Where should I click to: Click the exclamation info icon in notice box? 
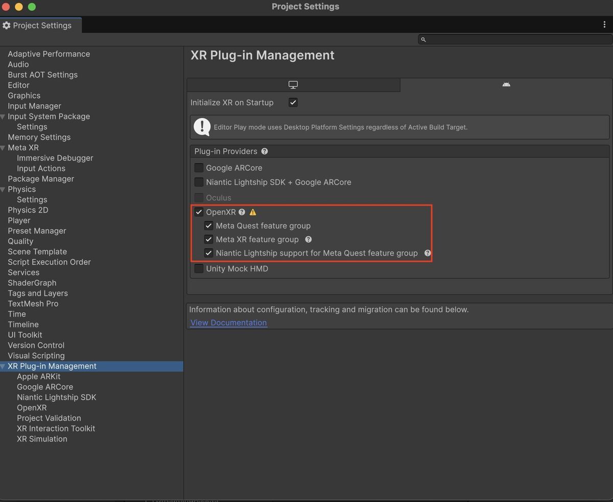[202, 127]
